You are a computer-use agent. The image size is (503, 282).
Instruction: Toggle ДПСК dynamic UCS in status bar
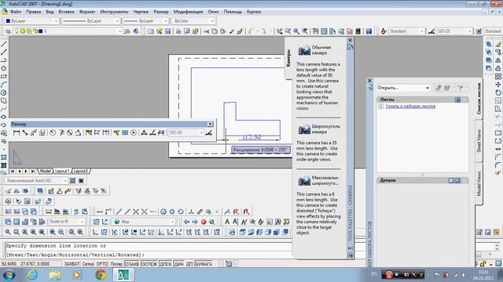166,264
